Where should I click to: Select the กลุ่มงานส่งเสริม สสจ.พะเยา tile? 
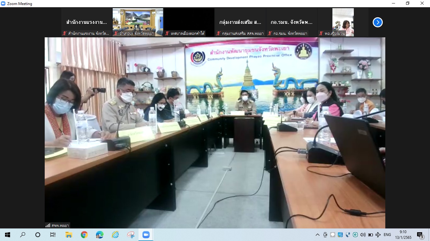pyautogui.click(x=240, y=22)
